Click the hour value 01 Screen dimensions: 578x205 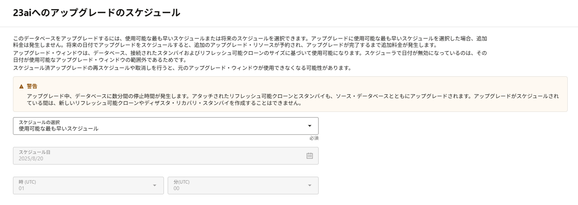pyautogui.click(x=22, y=188)
